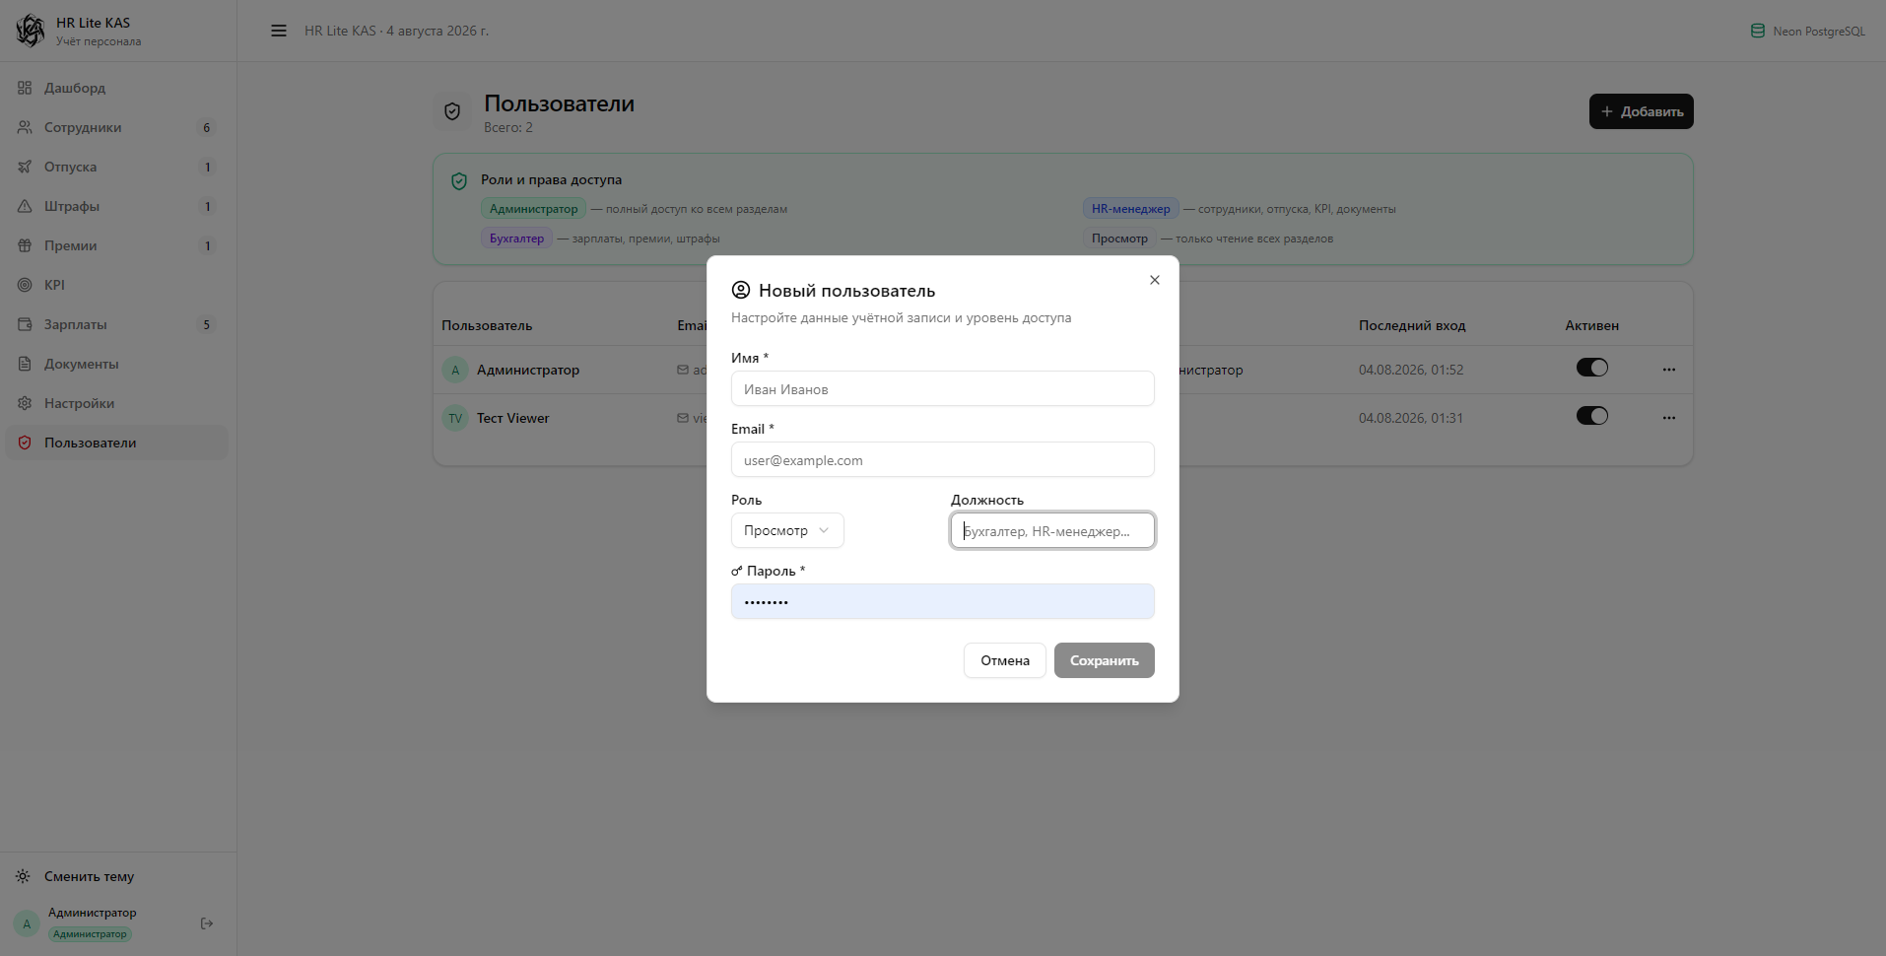Click the Сотрудники badge count 6
Viewport: 1886px width, 956px height.
coord(207,127)
